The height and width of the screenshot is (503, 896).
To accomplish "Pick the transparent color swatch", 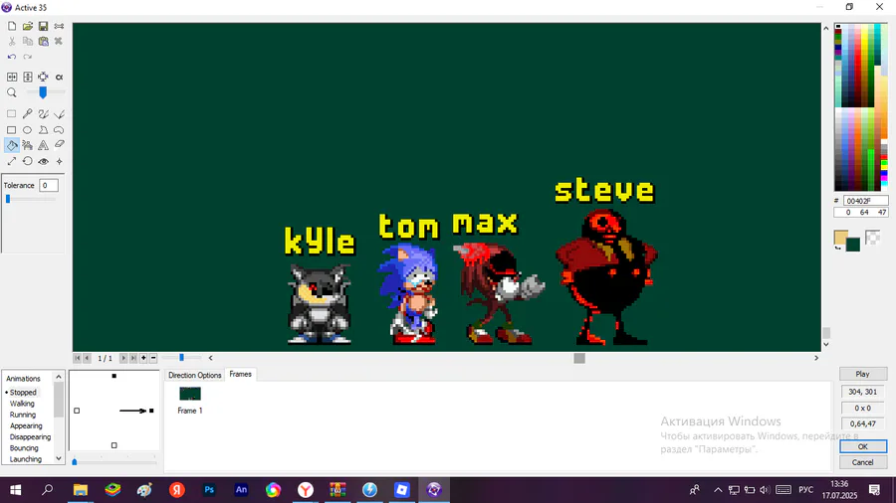I will coord(872,237).
